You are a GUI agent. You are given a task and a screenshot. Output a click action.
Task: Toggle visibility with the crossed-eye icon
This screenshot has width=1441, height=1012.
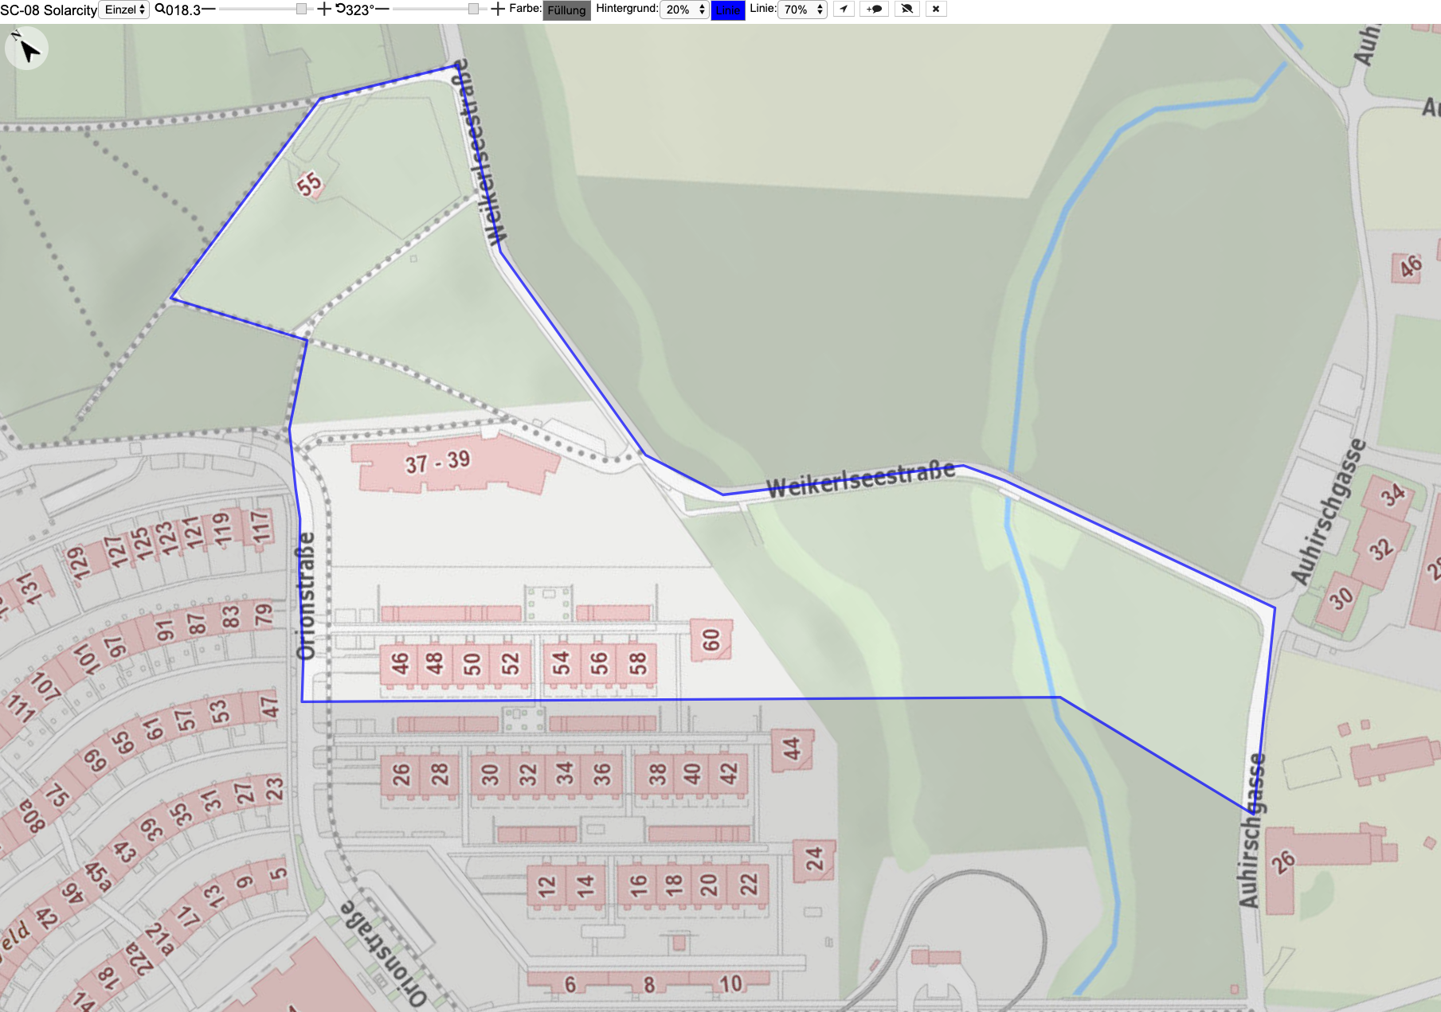pyautogui.click(x=906, y=10)
